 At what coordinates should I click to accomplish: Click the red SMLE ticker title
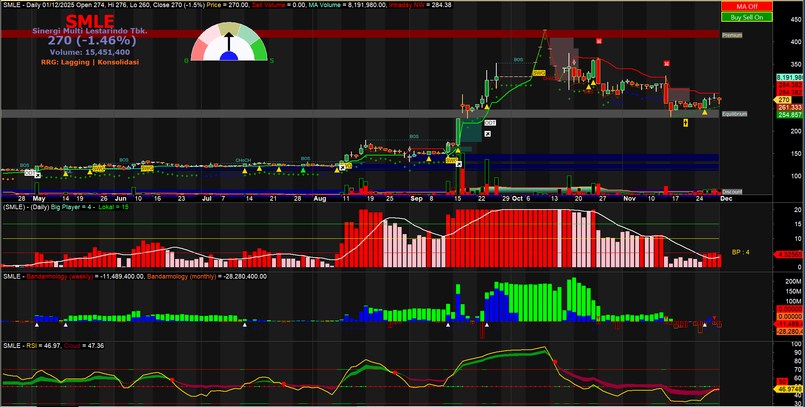90,21
